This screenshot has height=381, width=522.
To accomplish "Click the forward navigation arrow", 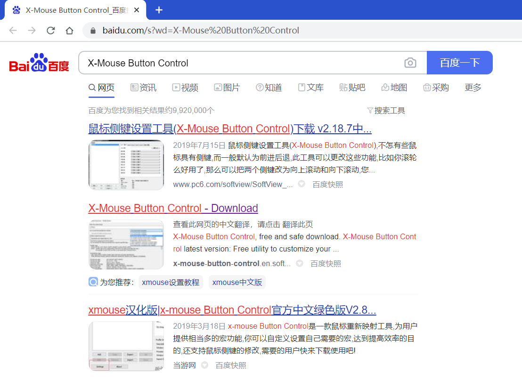I will [x=32, y=30].
